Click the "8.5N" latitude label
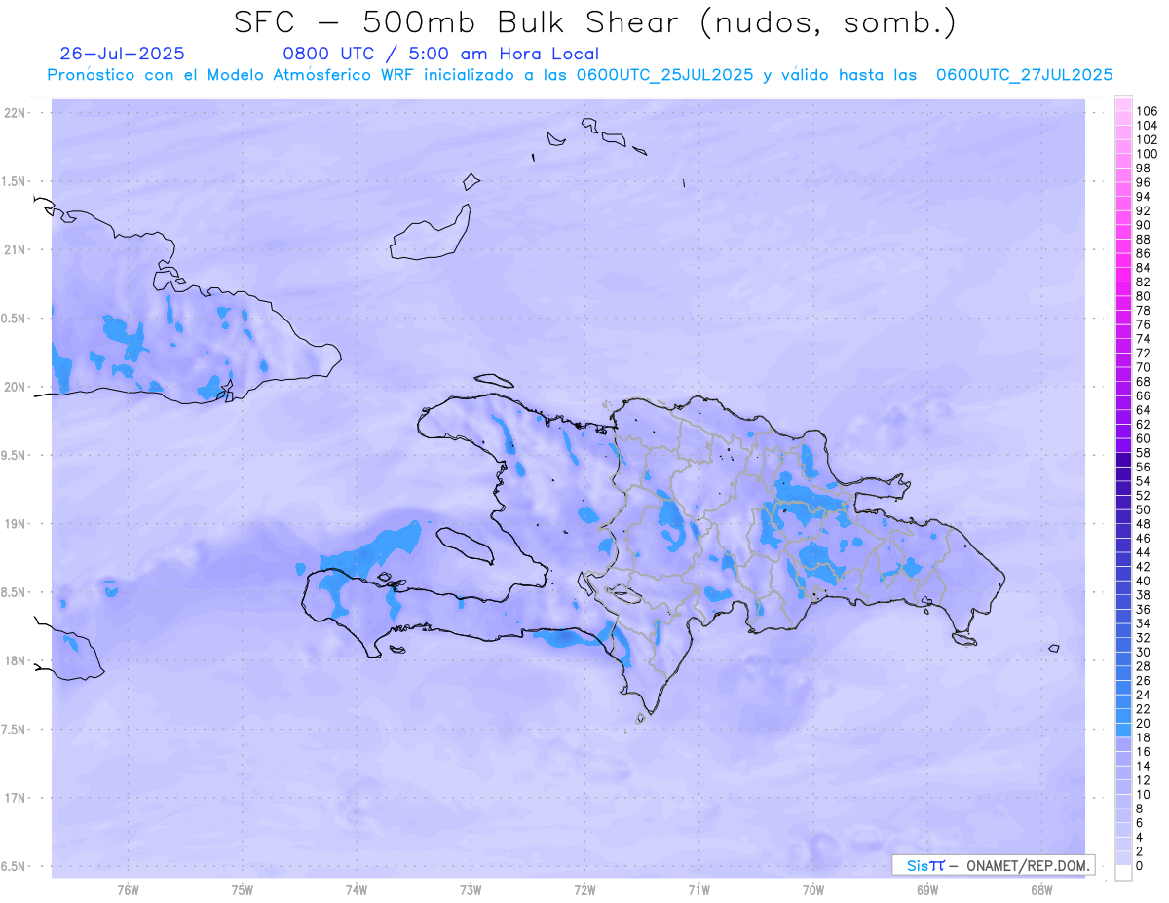The height and width of the screenshot is (903, 1169). click(x=14, y=592)
